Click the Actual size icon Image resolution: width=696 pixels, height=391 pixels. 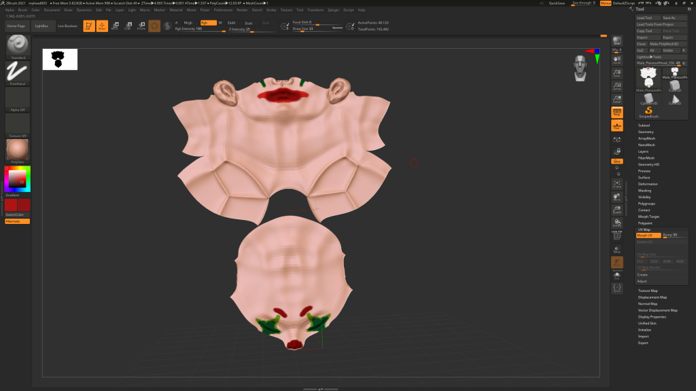tap(617, 86)
